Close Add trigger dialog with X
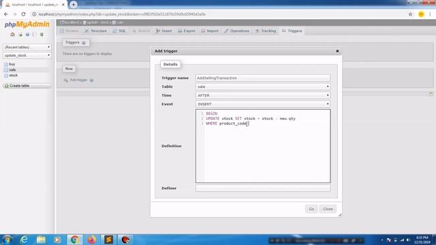Image resolution: width=436 pixels, height=245 pixels. 337,51
